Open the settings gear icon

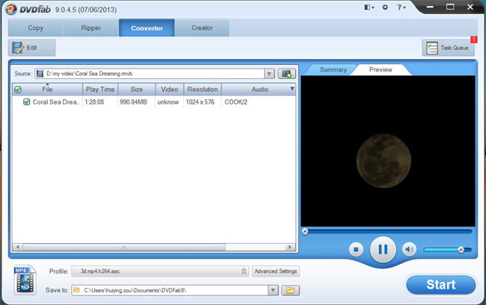coord(385,7)
